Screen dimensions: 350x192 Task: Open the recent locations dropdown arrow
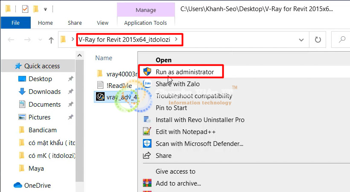tap(40, 40)
